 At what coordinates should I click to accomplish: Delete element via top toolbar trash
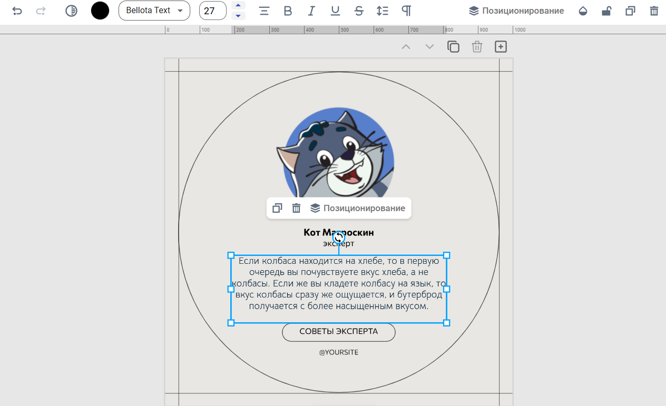pyautogui.click(x=654, y=11)
